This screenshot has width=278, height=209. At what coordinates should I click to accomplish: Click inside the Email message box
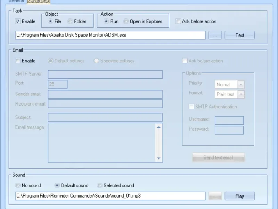click(102, 142)
